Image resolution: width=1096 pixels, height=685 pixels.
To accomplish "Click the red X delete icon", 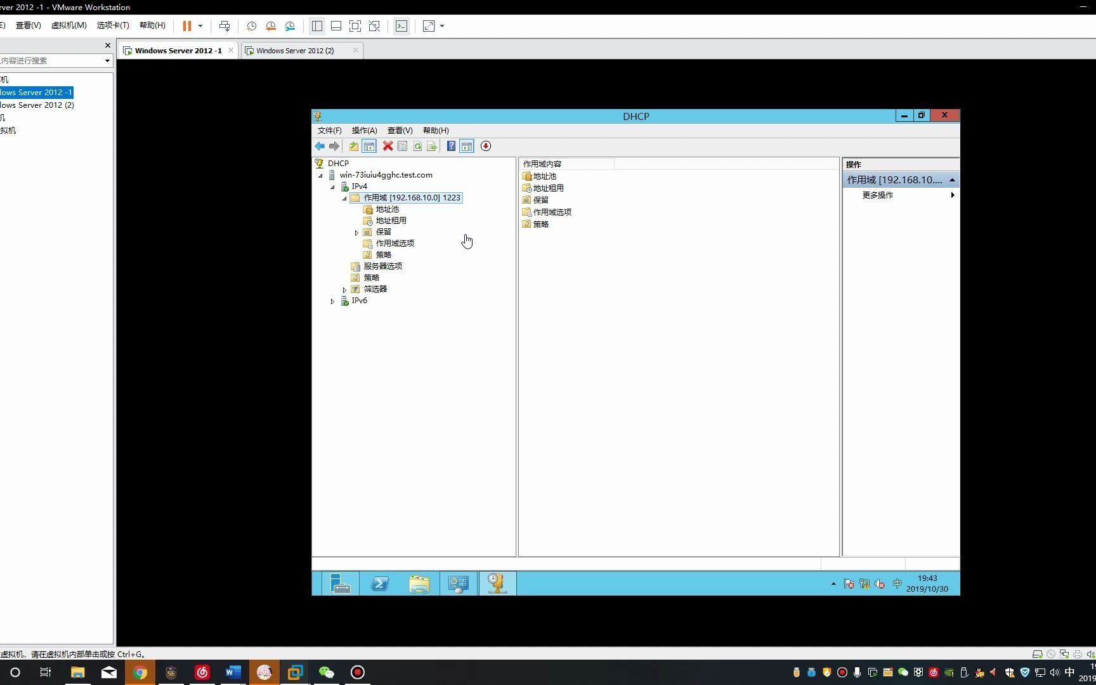I will coord(388,147).
